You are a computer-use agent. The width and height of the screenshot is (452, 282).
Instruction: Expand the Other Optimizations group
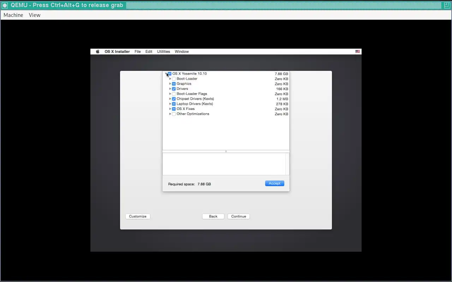[170, 114]
